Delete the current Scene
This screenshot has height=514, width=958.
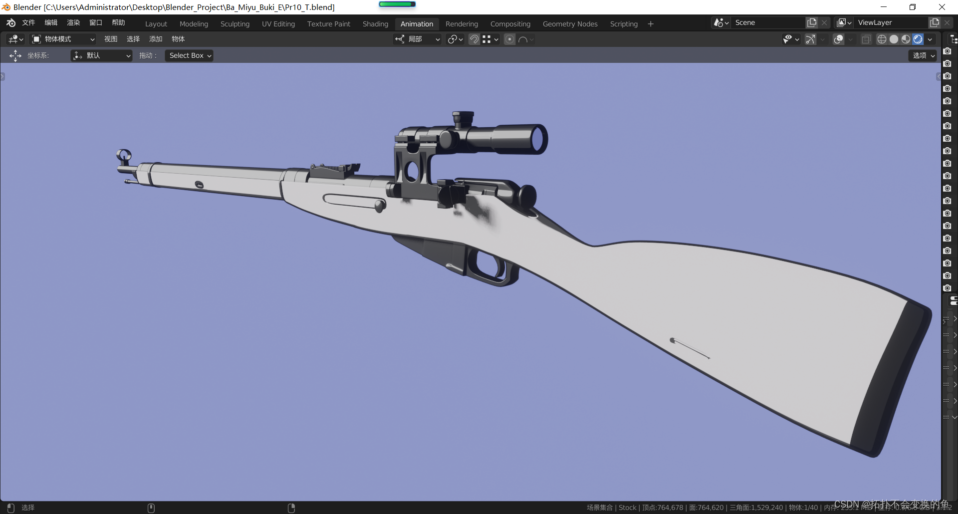click(824, 22)
